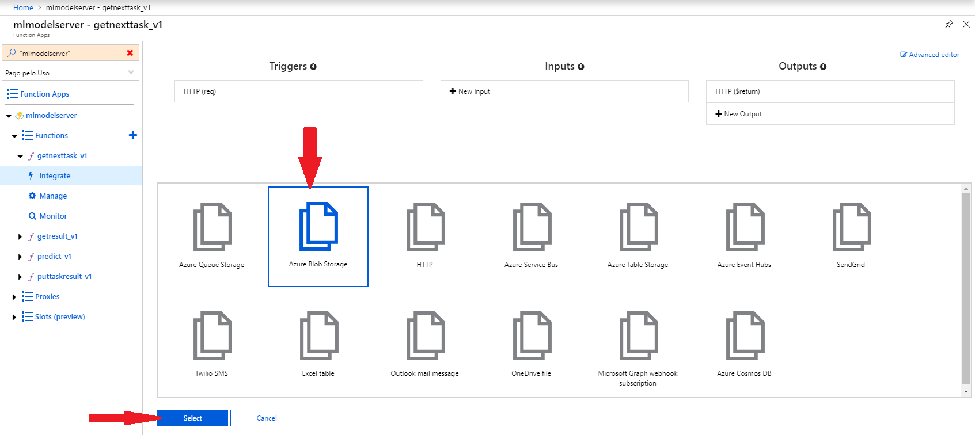Click the search magnifier icon
Screen dimensions: 979x435
[12, 53]
